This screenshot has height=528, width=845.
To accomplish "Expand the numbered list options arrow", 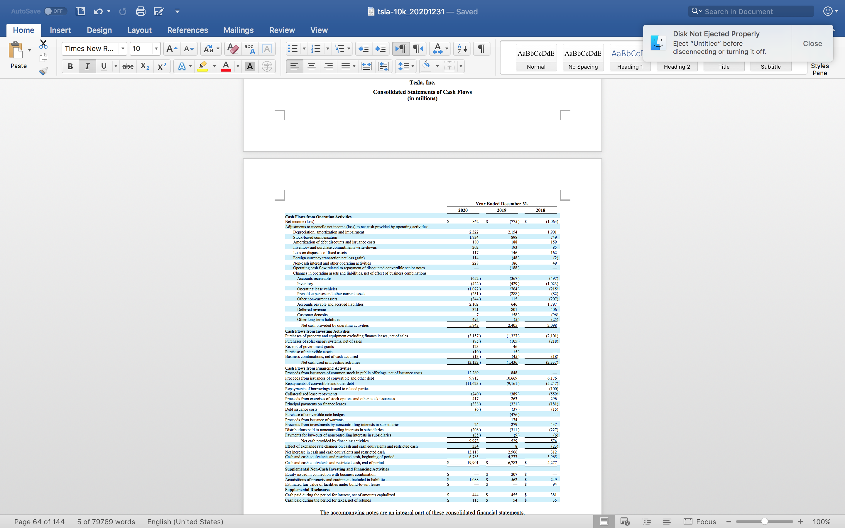I will point(327,48).
